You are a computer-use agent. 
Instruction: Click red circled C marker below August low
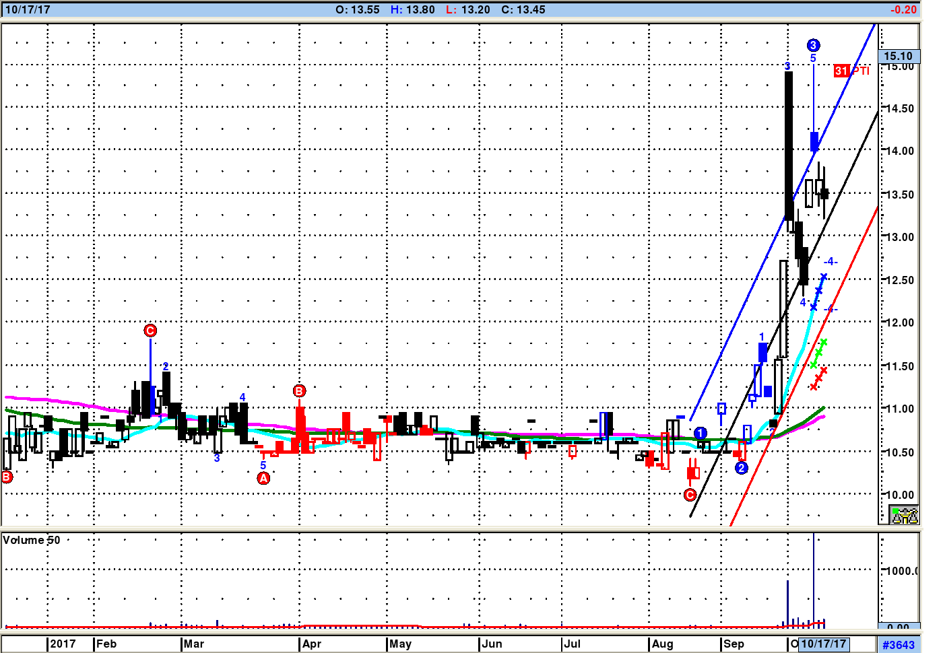click(690, 495)
